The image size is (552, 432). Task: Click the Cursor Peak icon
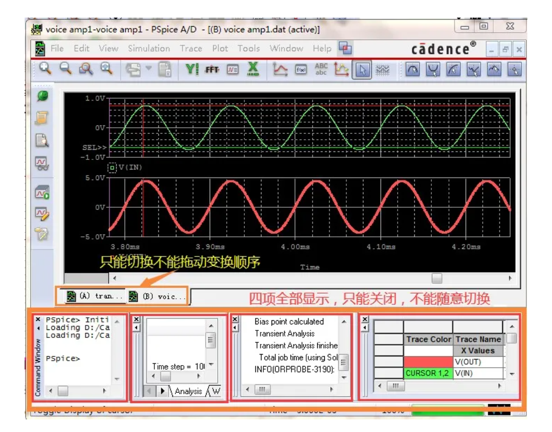tap(413, 69)
